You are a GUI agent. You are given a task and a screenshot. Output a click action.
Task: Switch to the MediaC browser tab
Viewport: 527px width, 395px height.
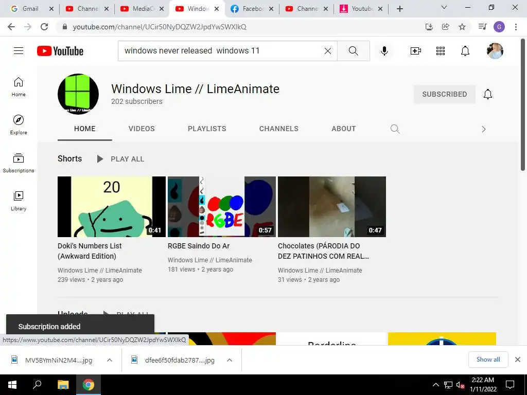(142, 9)
